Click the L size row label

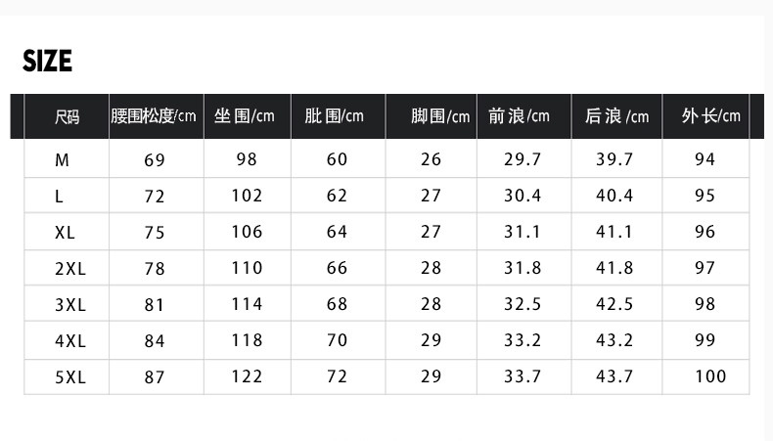pos(60,196)
